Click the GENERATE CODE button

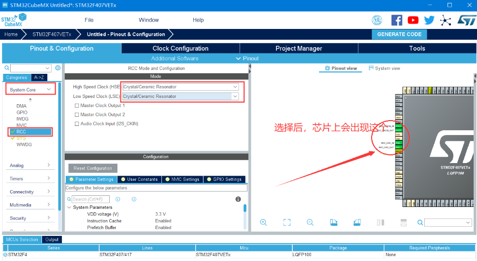pos(399,34)
